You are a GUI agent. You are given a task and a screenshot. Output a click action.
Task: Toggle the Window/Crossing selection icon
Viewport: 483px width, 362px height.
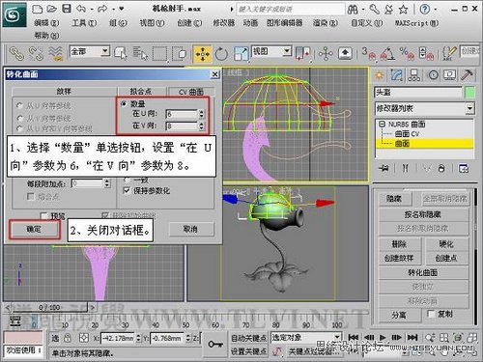[x=180, y=53]
